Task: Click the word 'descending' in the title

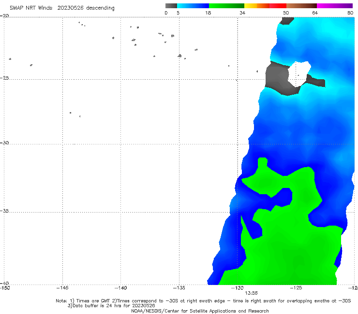Action: point(100,8)
